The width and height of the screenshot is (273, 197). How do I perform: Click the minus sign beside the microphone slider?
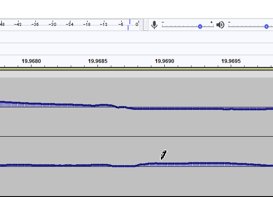point(163,22)
